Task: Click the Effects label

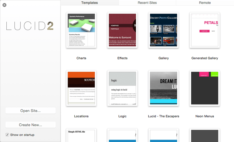Action: click(122, 58)
